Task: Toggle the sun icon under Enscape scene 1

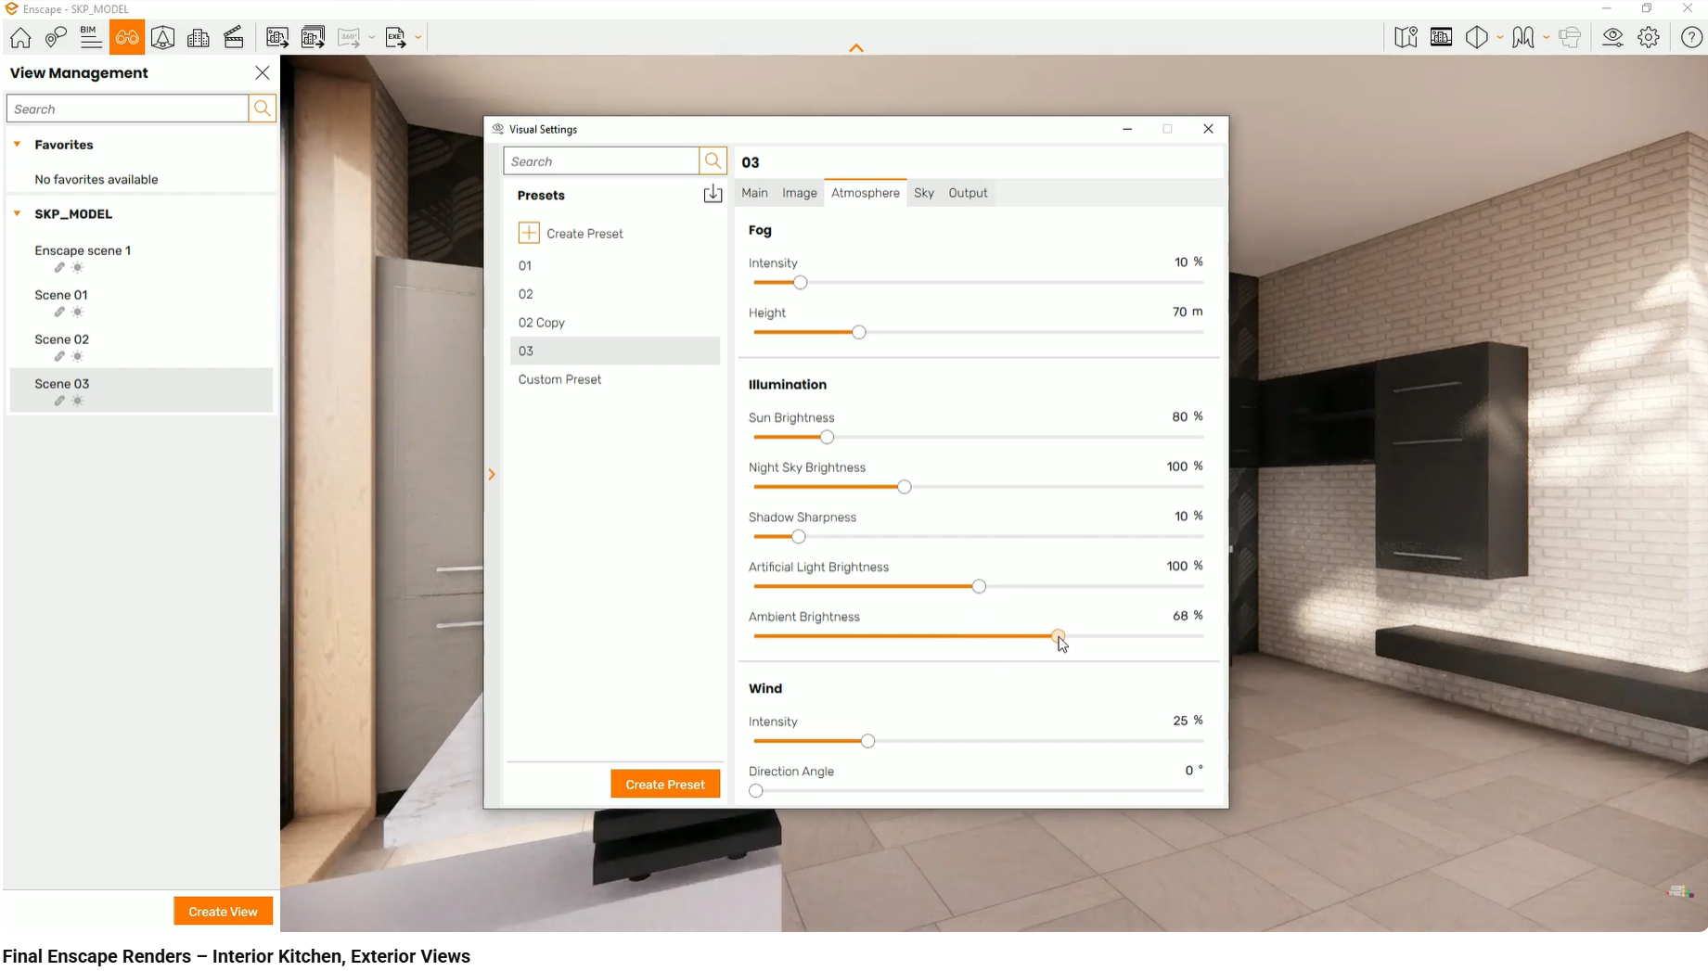Action: [78, 268]
